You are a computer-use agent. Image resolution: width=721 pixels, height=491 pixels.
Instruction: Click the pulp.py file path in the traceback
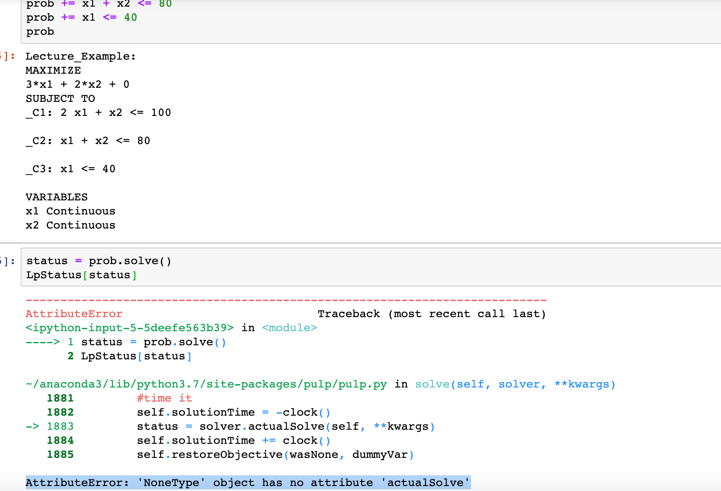click(206, 384)
